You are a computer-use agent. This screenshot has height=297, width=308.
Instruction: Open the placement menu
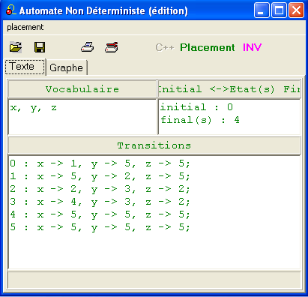(x=25, y=27)
